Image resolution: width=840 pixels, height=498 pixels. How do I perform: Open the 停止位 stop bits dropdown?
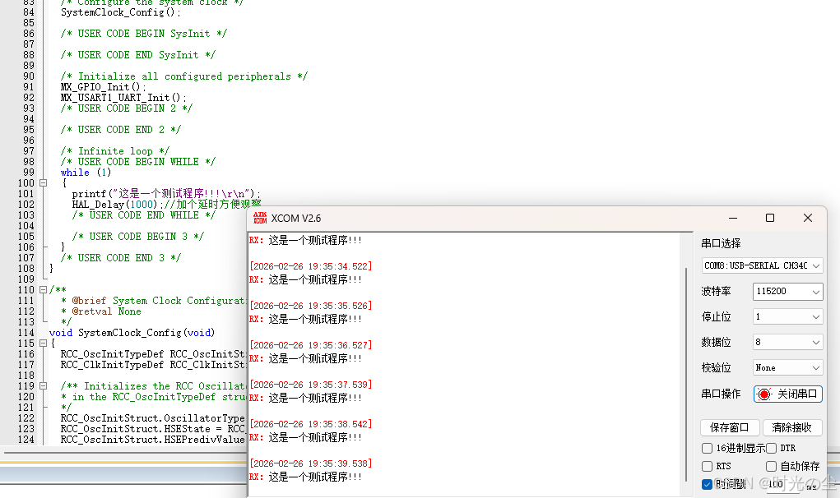[x=787, y=316]
